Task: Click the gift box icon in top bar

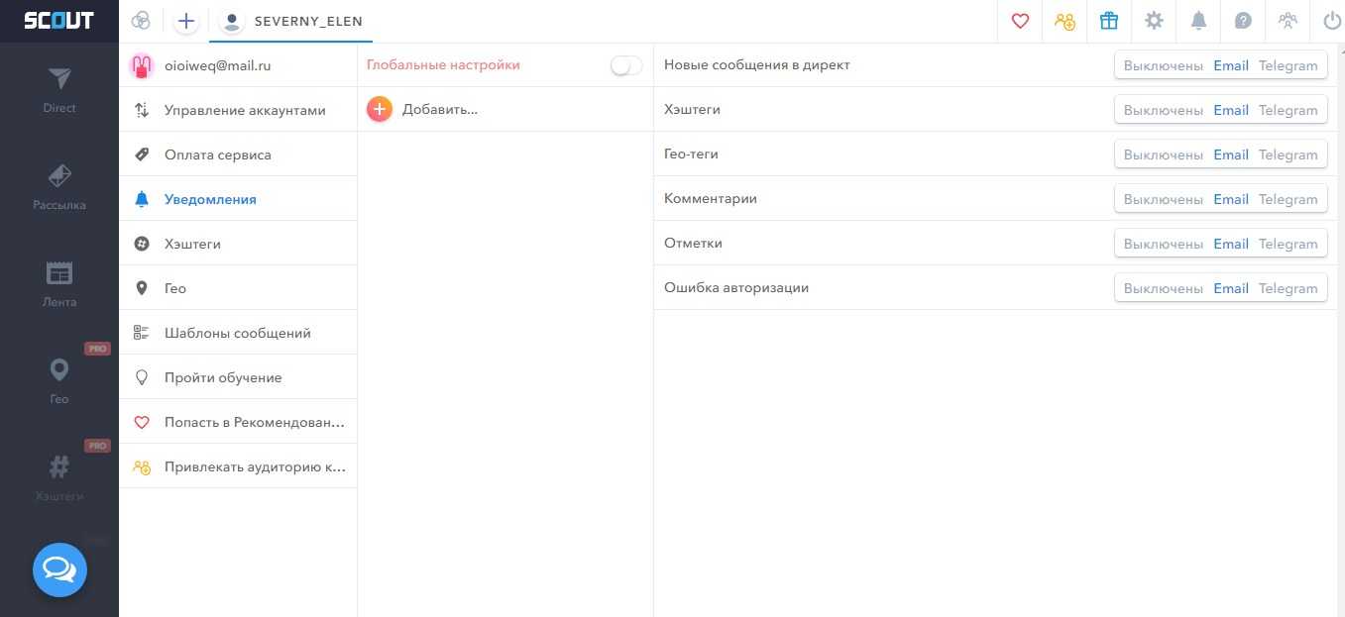Action: [x=1109, y=21]
